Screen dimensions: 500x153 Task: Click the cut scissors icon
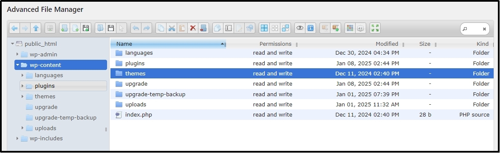pos(172,28)
